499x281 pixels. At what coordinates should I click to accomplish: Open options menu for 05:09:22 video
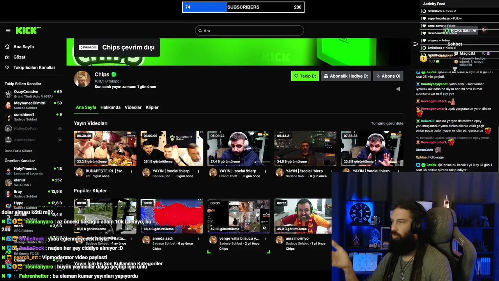point(265,171)
